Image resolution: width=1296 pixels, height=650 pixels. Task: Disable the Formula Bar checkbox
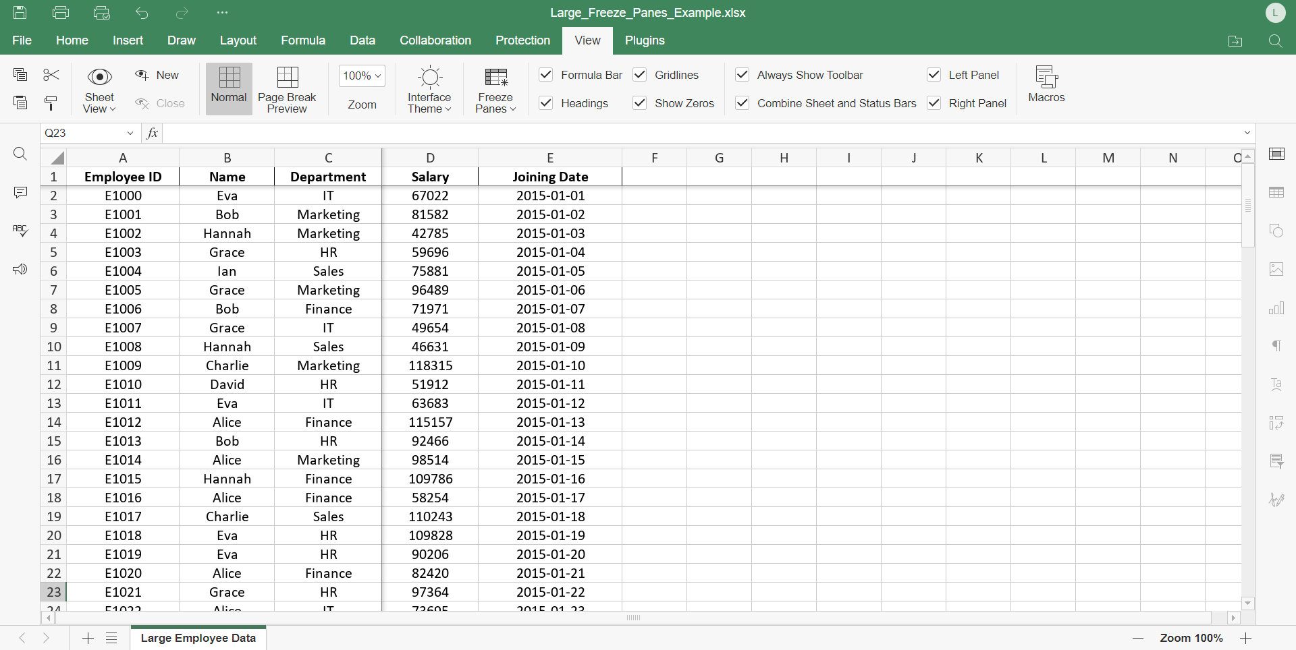pyautogui.click(x=545, y=75)
